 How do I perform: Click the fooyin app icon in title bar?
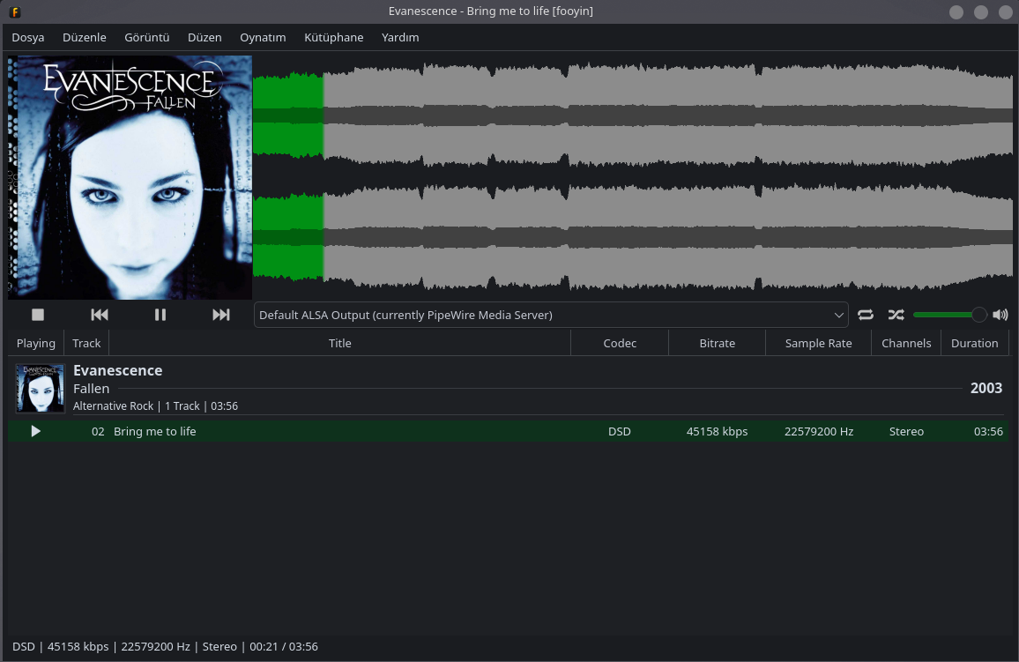pos(15,11)
